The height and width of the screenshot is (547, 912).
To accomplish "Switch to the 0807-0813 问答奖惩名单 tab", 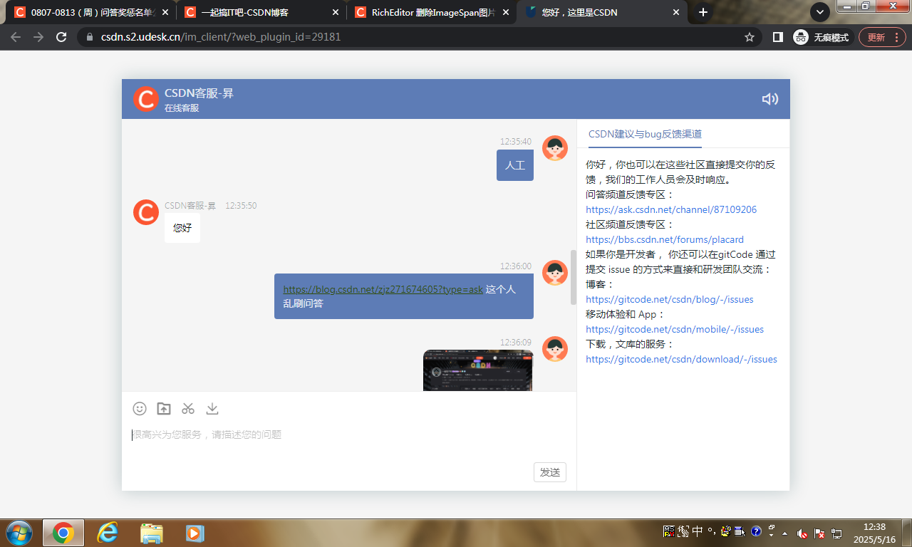I will coord(92,12).
